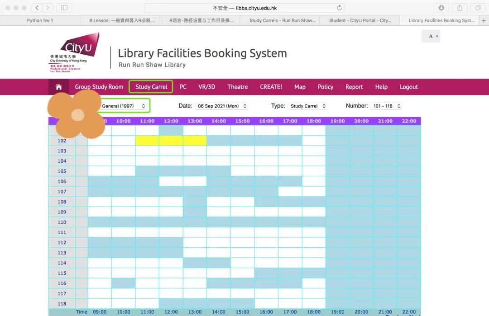The image size is (489, 316).
Task: Open Safari downloads list
Action: point(441,8)
